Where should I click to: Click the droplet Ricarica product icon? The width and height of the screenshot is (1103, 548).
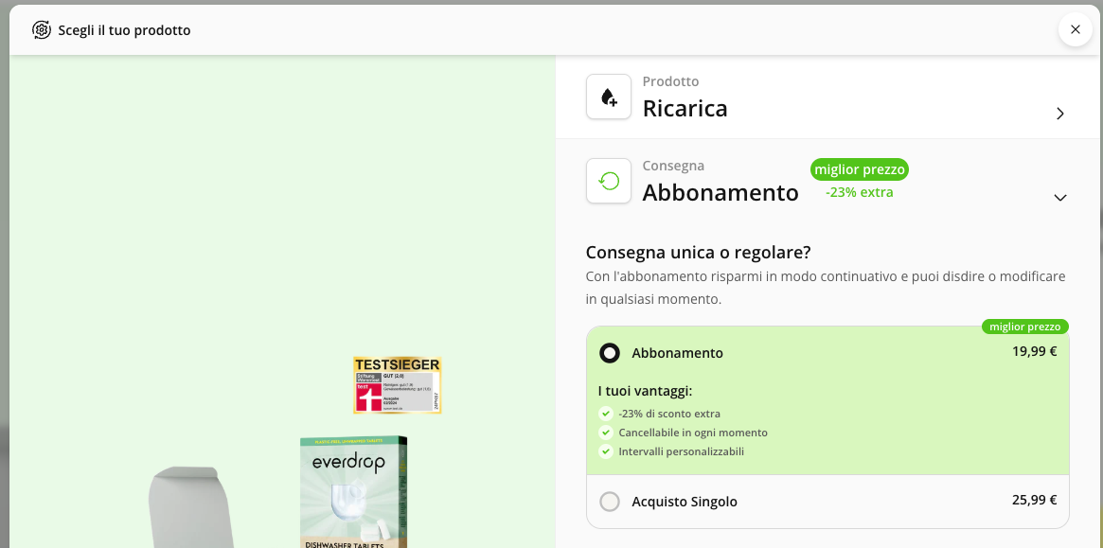pyautogui.click(x=609, y=97)
